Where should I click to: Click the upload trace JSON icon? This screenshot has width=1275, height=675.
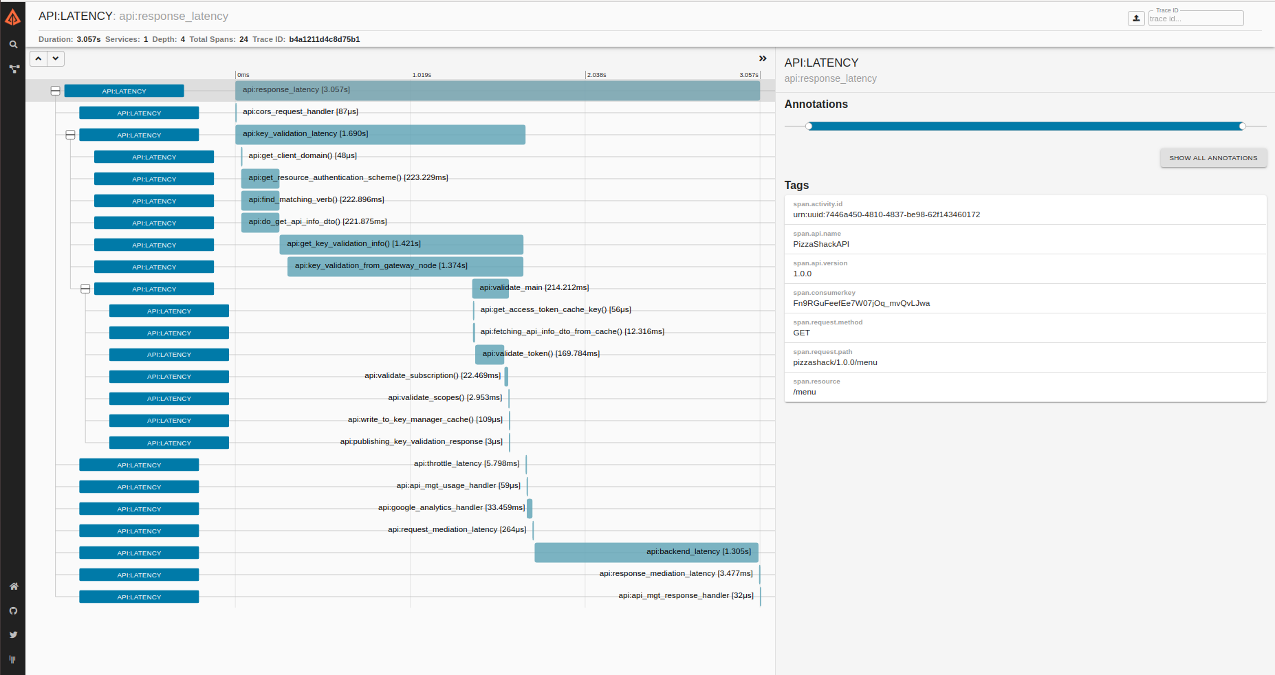(x=1136, y=19)
